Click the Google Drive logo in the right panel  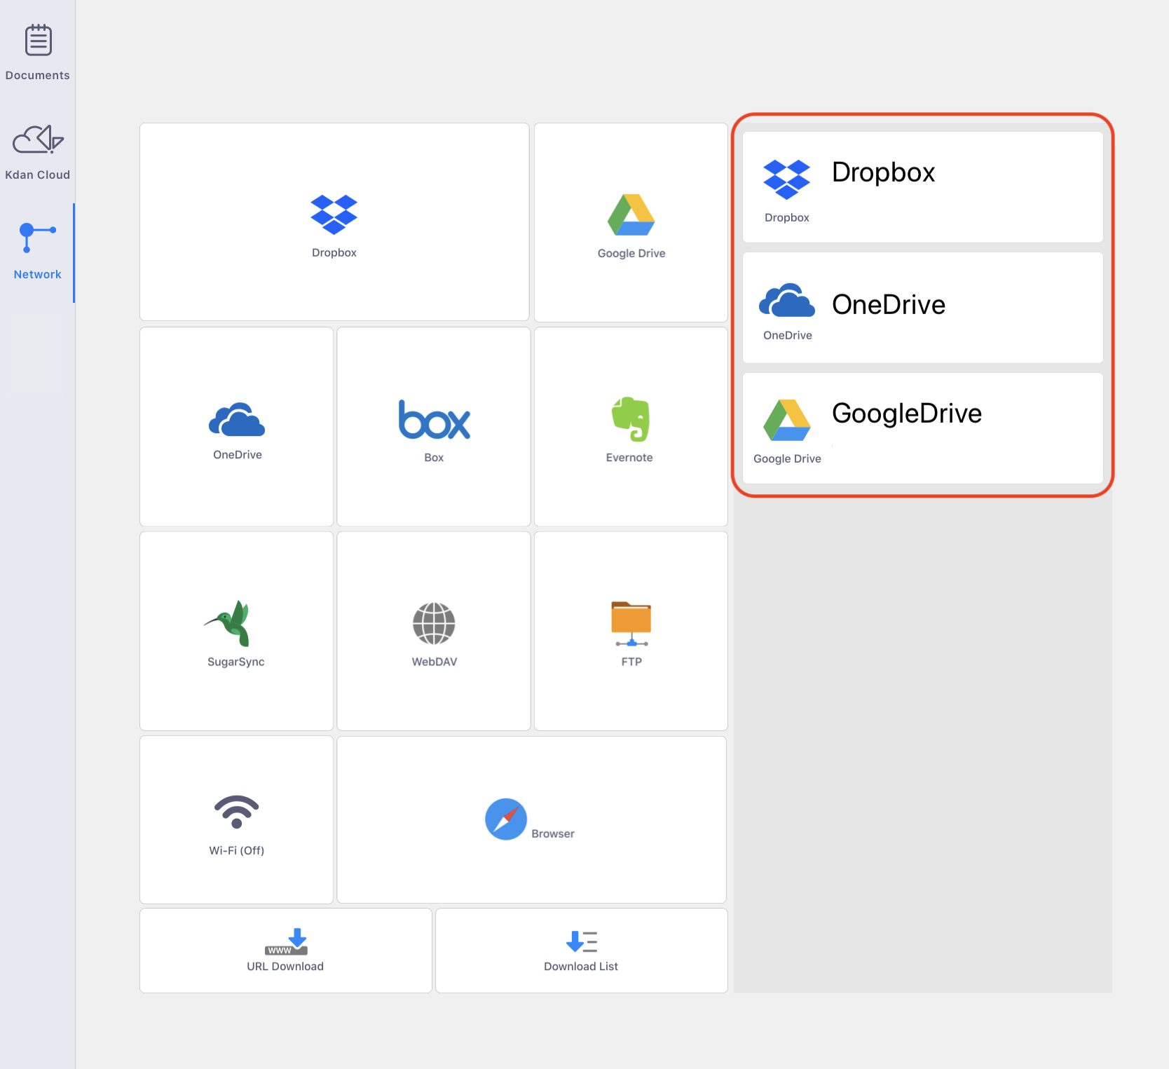point(787,420)
